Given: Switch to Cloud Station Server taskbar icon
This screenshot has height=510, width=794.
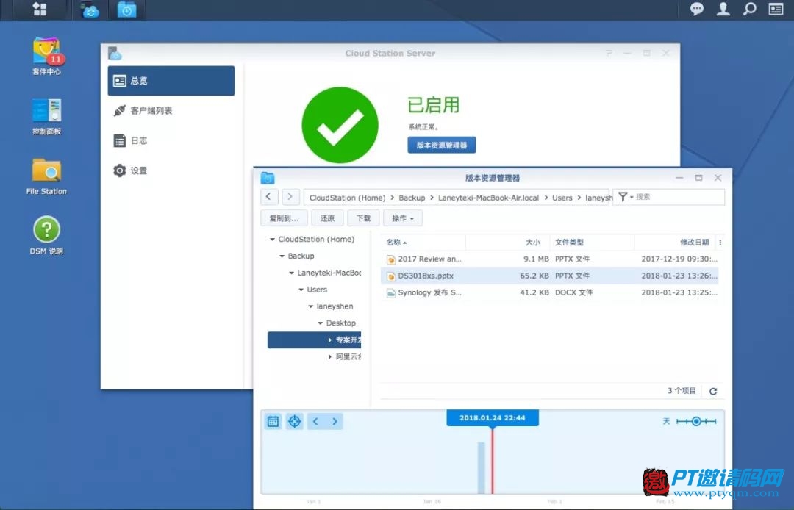Looking at the screenshot, I should tap(90, 9).
